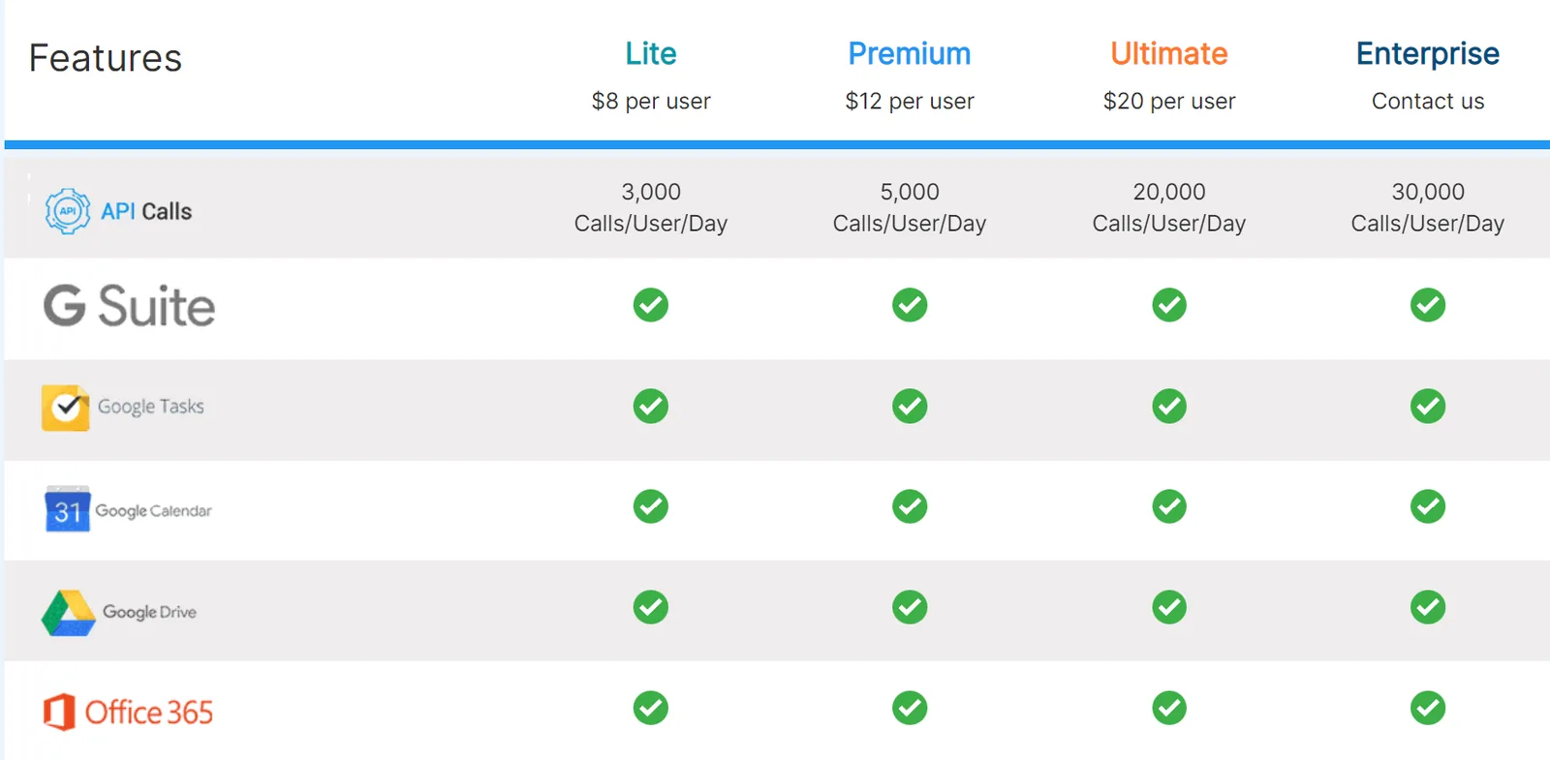Click the Features heading
The image size is (1550, 760).
click(x=106, y=58)
